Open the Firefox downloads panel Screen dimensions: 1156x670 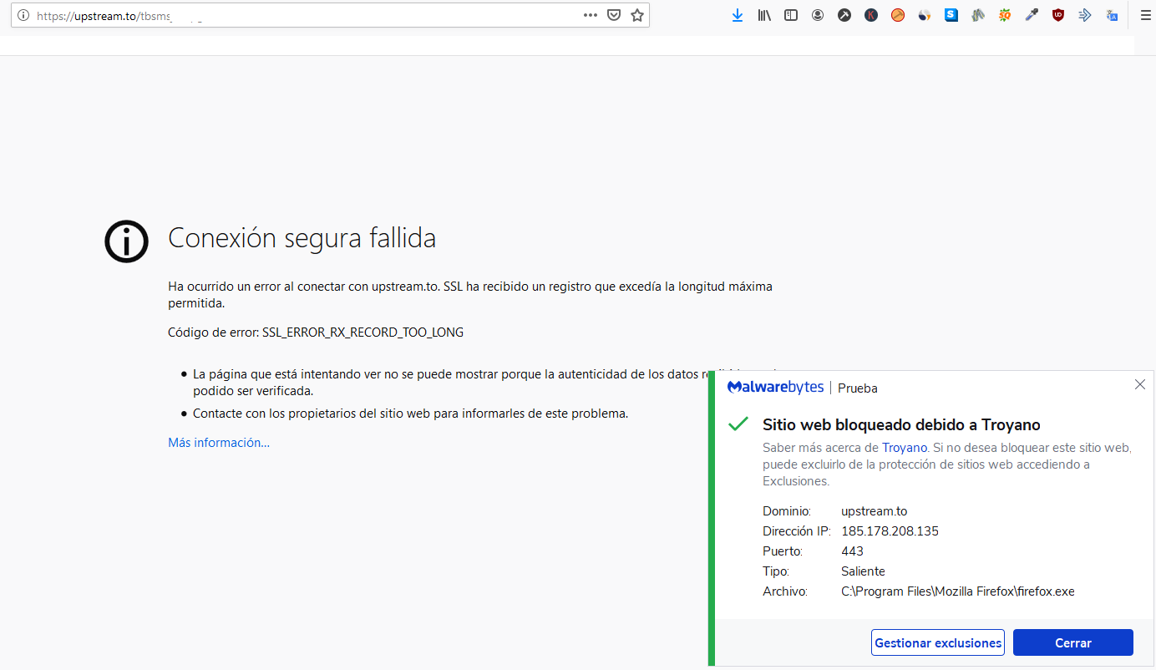[x=738, y=15]
